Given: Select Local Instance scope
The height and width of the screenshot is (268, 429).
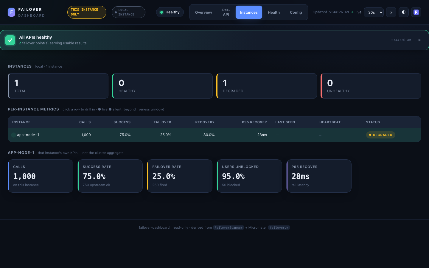Looking at the screenshot, I should coord(128,12).
